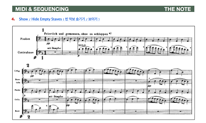Click the Cello staff label
Viewport: 206px width, 123px height.
point(17,99)
